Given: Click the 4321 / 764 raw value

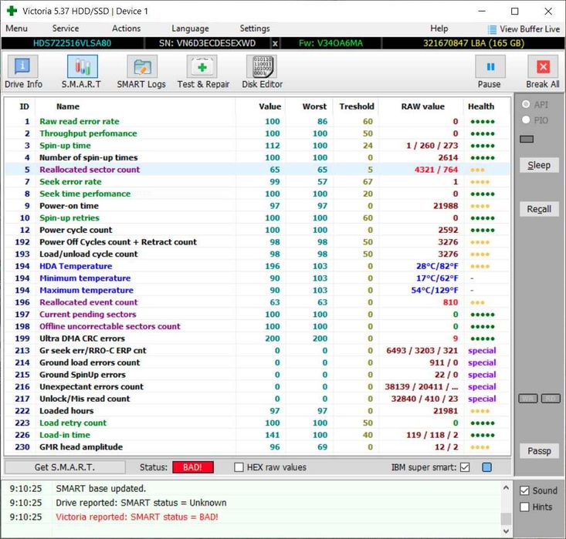Looking at the screenshot, I should pos(436,170).
